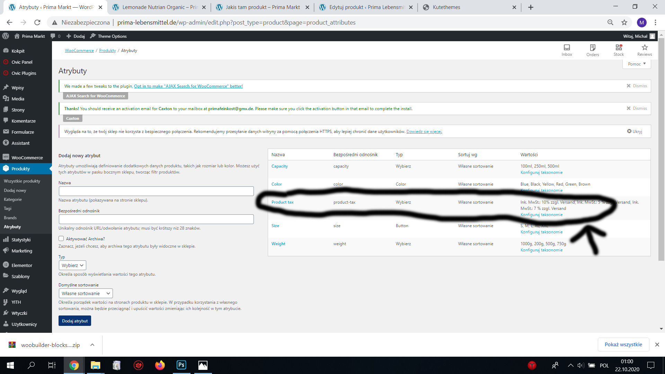Open the Typ Wybierz dropdown
Viewport: 665px width, 374px height.
[x=72, y=265]
